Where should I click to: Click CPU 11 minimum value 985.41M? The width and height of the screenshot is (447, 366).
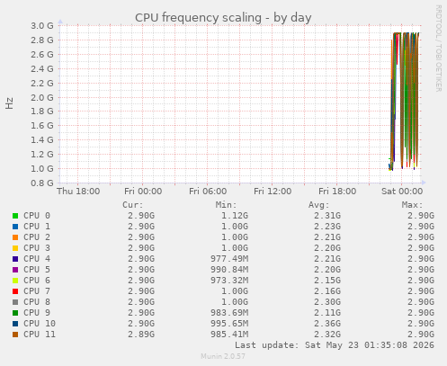(x=229, y=335)
